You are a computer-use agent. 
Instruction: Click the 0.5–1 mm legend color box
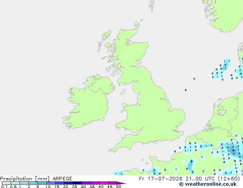tap(15, 183)
